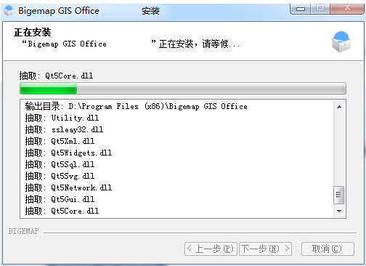This screenshot has width=366, height=266.
Task: Click the 下一步(N) next button
Action: coord(265,249)
